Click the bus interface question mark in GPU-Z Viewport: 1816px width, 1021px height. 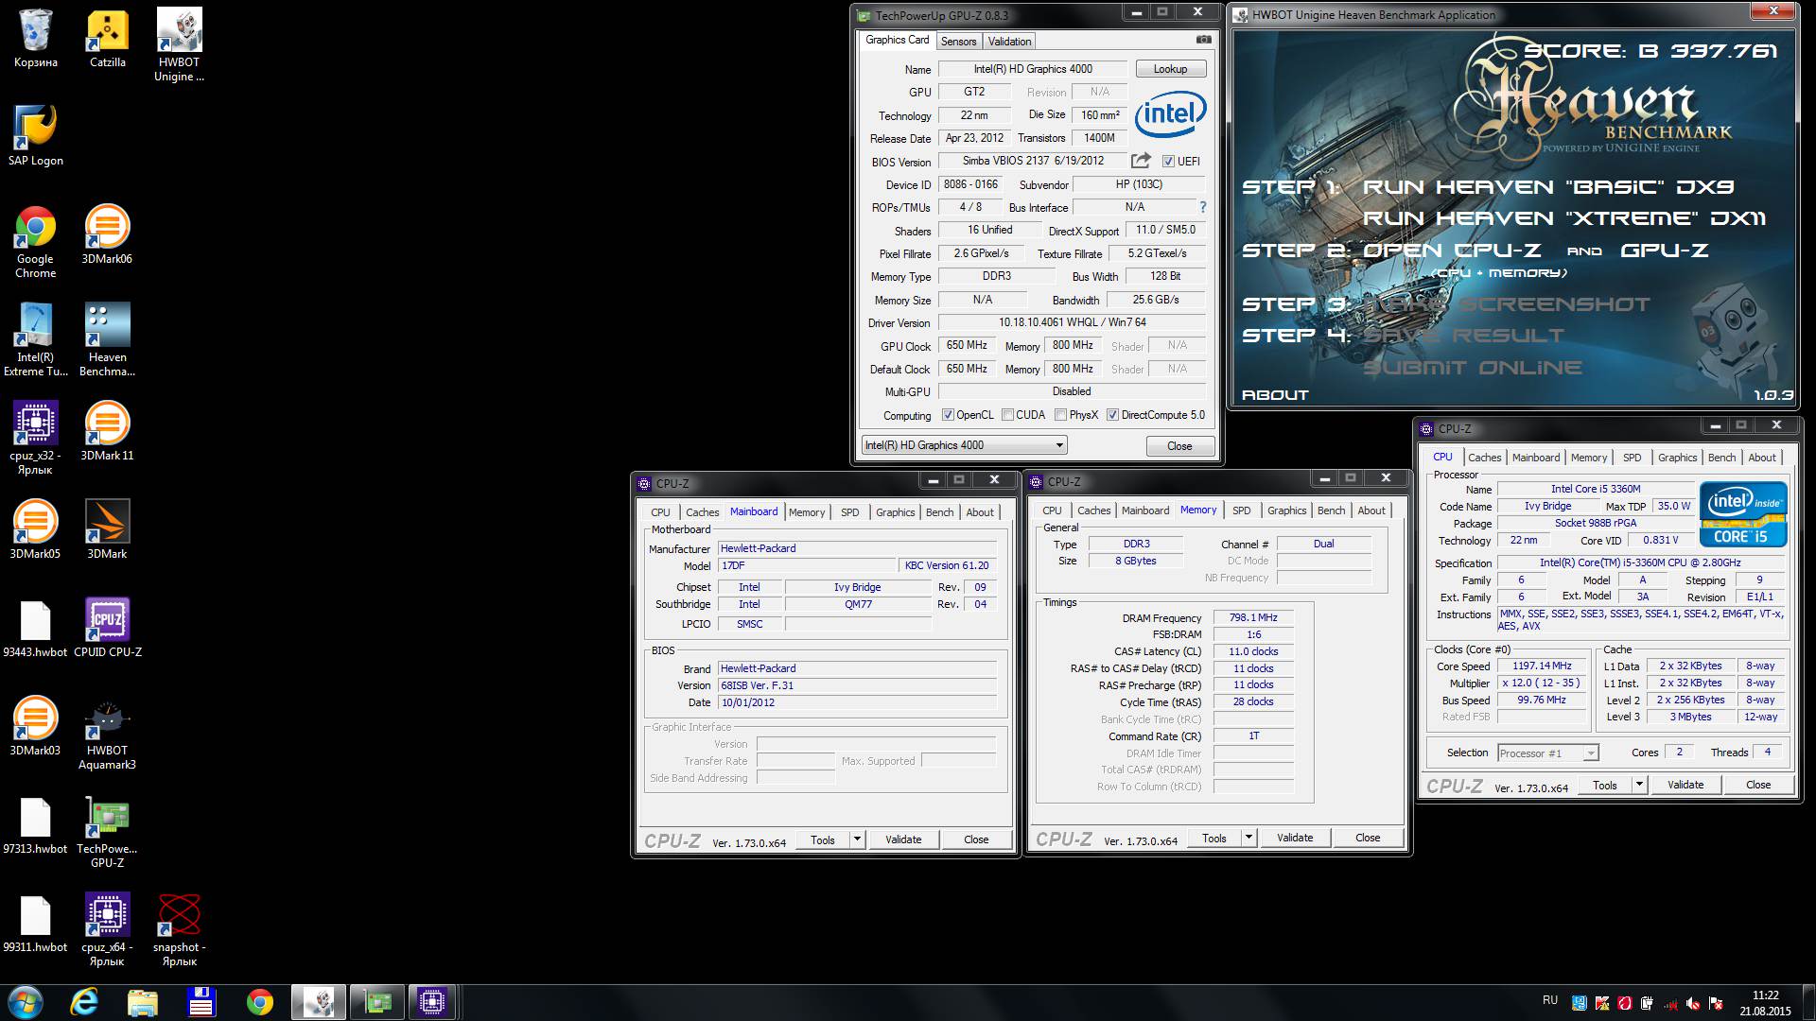pos(1203,207)
